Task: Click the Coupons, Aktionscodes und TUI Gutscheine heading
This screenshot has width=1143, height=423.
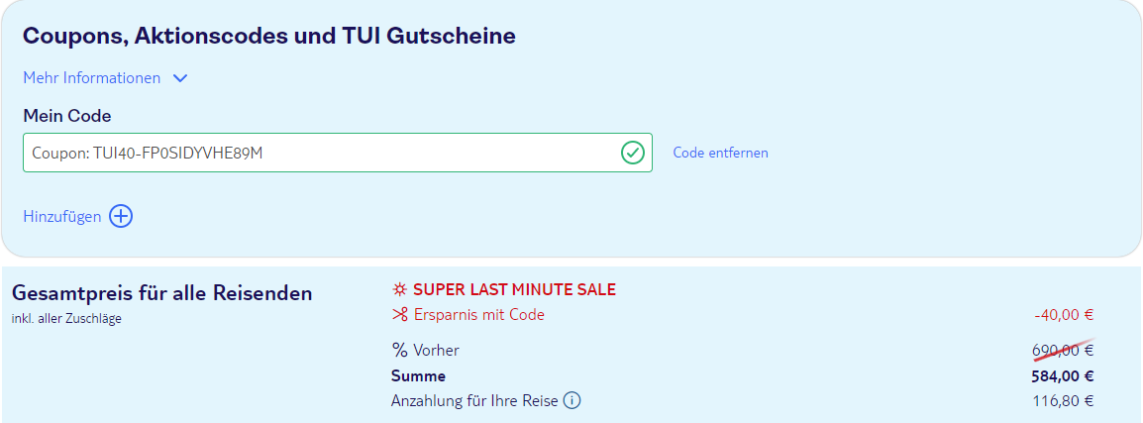Action: click(x=269, y=36)
